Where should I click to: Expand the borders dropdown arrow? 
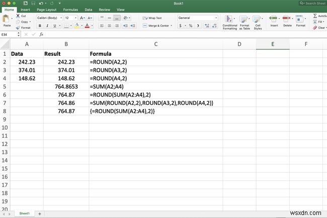[x=71, y=26]
